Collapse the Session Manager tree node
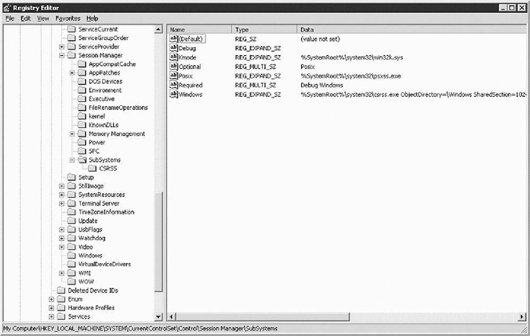530x336 pixels. (x=62, y=56)
